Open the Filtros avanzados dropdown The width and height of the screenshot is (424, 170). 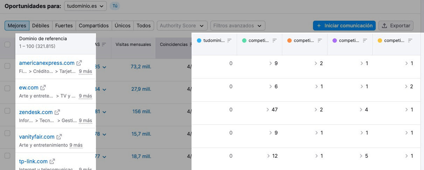(237, 26)
